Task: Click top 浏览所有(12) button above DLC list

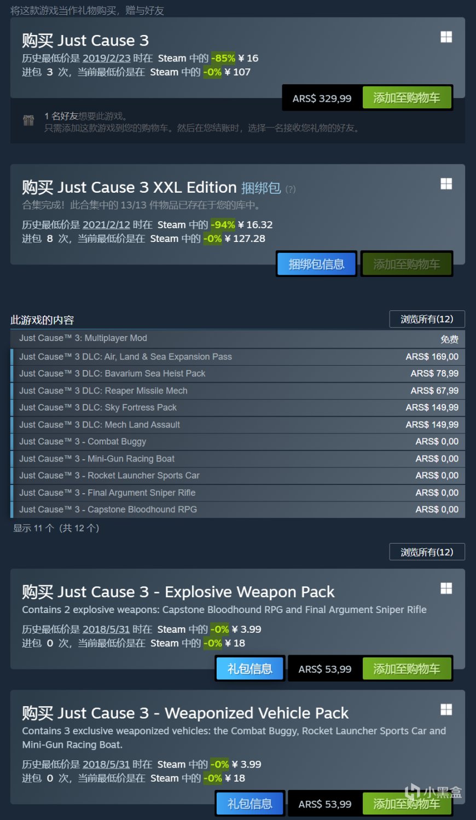Action: coord(427,319)
